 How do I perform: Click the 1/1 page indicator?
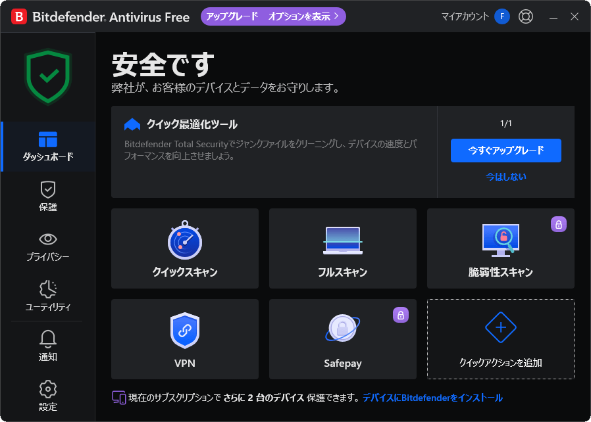(x=506, y=124)
